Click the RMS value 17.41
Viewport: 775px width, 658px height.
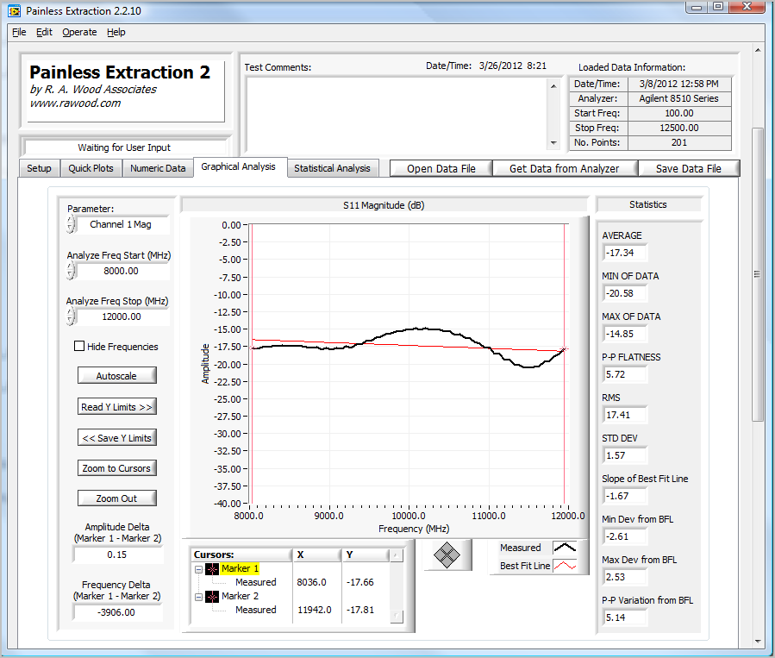tap(625, 415)
